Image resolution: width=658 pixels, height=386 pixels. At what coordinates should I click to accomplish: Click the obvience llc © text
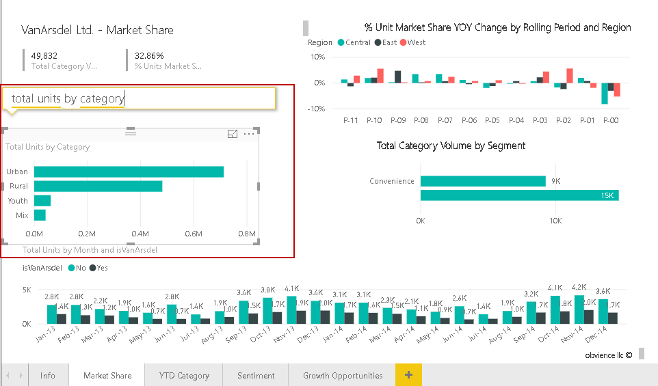tap(608, 355)
